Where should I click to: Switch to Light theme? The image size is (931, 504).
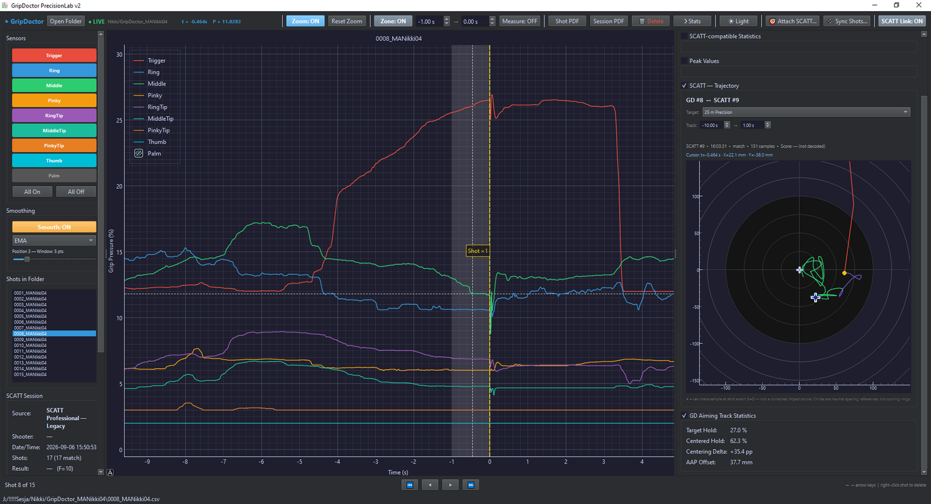tap(738, 22)
